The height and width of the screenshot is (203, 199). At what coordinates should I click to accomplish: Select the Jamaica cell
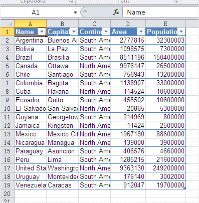pos(30,125)
